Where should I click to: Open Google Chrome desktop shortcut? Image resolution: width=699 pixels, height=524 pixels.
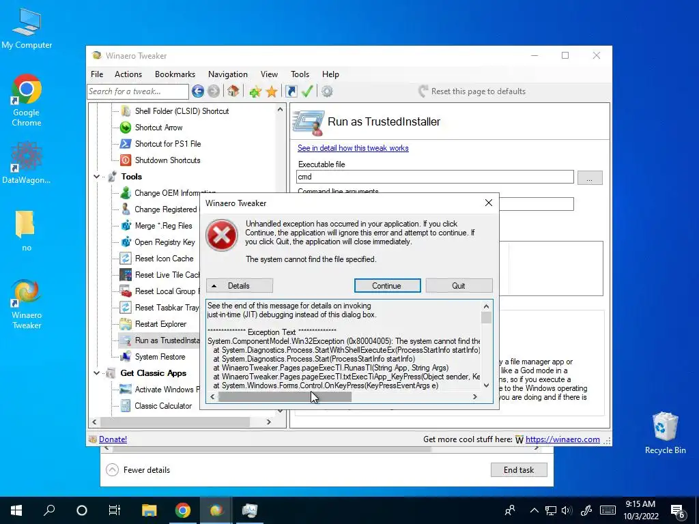pyautogui.click(x=27, y=100)
